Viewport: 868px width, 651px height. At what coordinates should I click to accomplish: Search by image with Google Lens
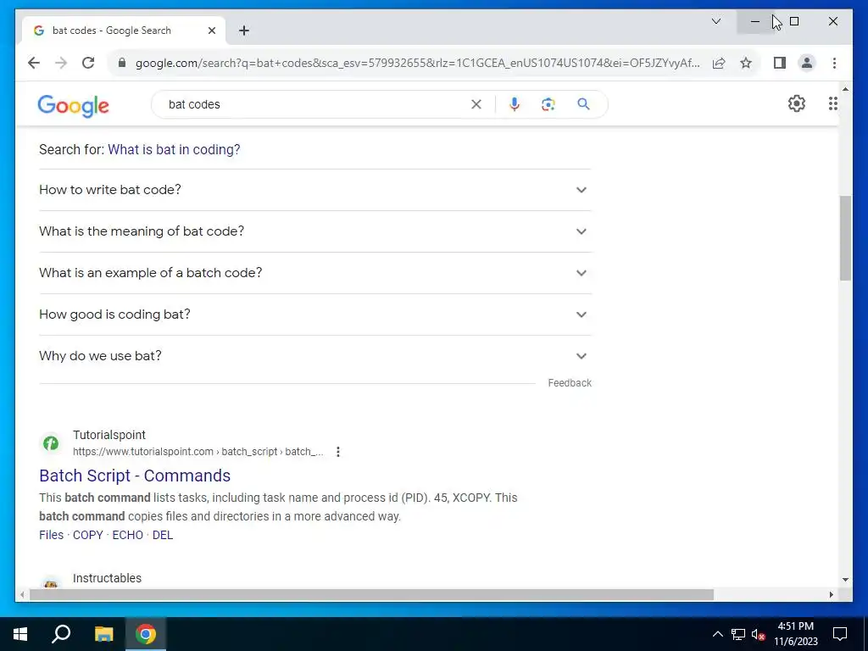548,104
